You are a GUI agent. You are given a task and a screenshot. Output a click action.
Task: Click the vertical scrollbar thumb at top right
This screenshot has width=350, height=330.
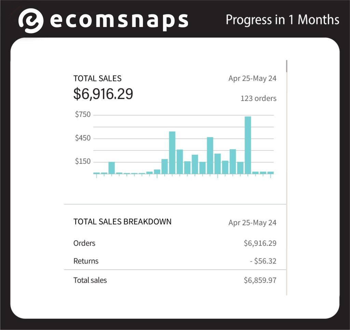(286, 66)
